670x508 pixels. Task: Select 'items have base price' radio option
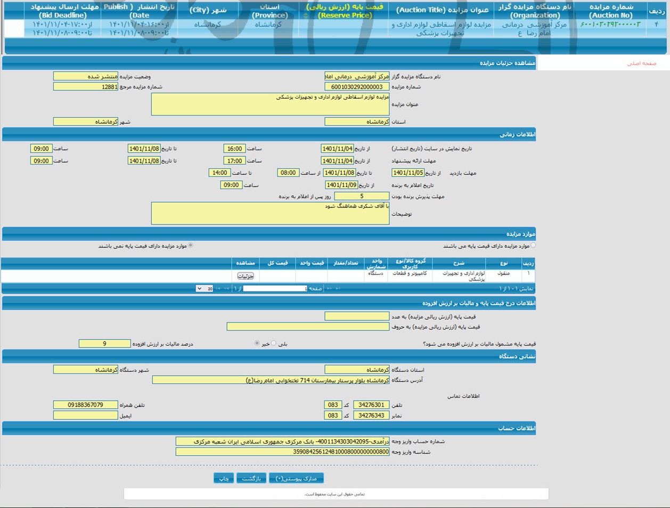(533, 246)
